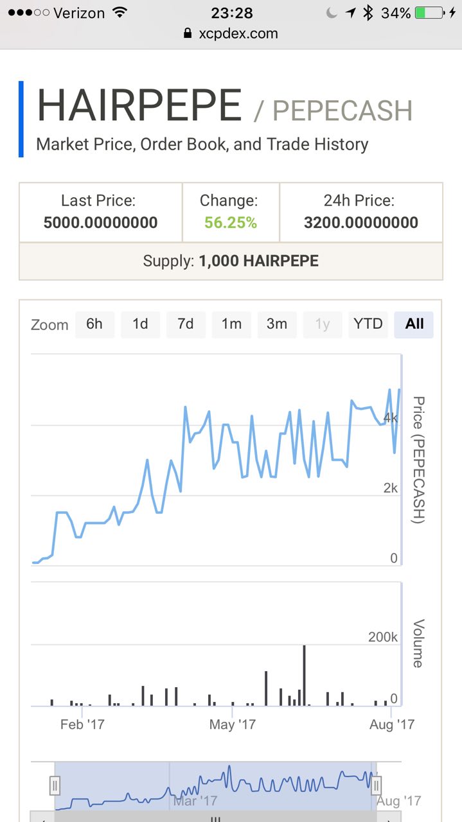This screenshot has height=822, width=462.
Task: Click the 24h Price value 3200.00000000
Action: (361, 223)
